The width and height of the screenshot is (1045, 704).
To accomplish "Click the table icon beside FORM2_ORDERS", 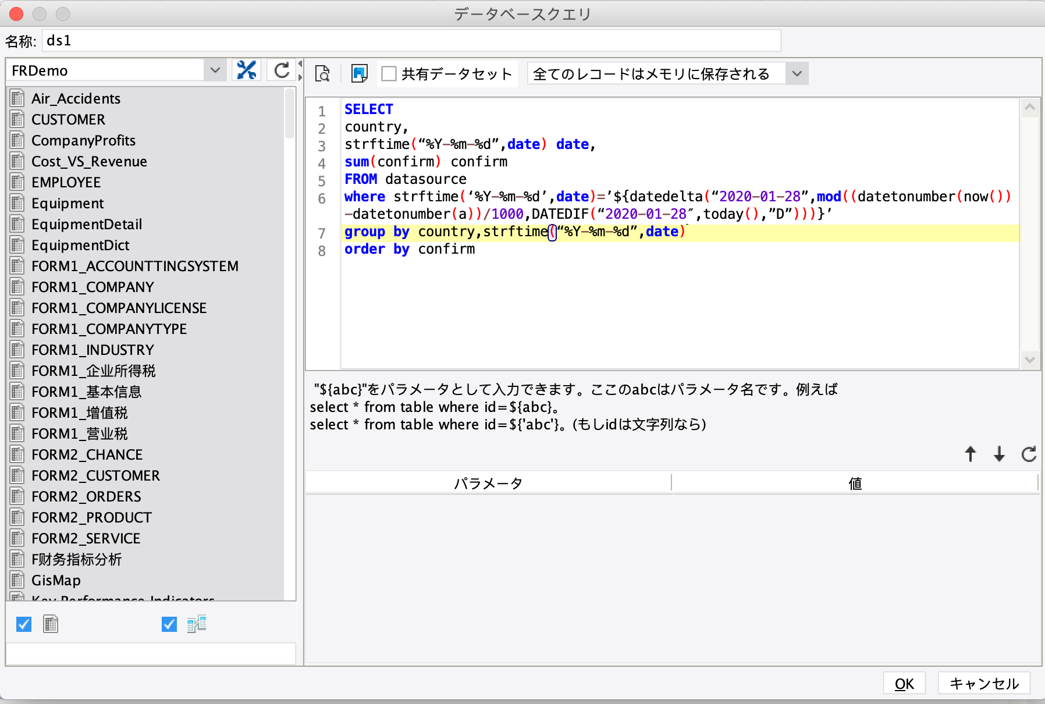I will click(x=17, y=496).
